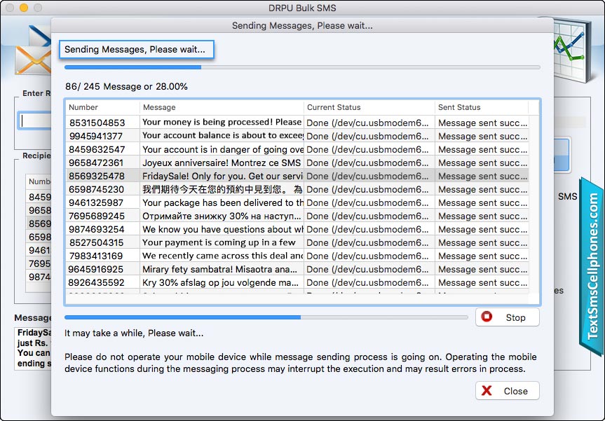Click message 'Joyeux anniversaire! Montrez ce SMS'
This screenshot has width=605, height=421.
tap(222, 163)
